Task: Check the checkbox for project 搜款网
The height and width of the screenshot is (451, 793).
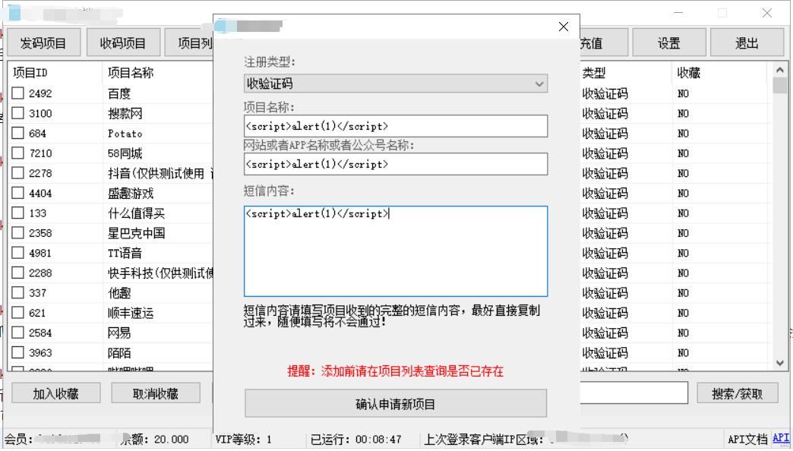Action: pos(17,114)
